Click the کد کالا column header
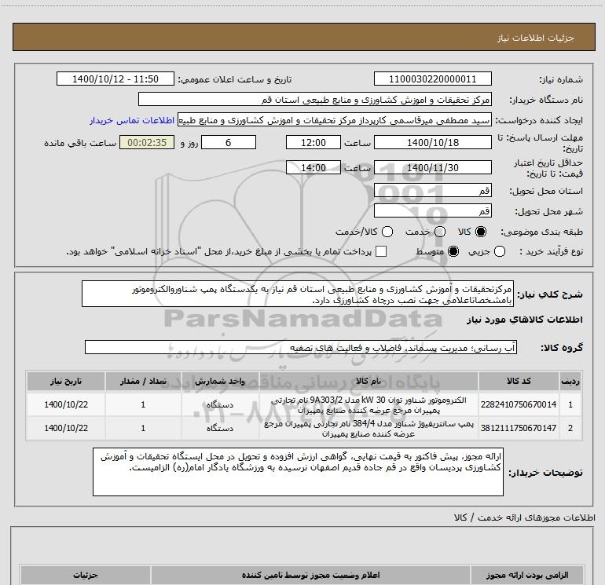 pyautogui.click(x=519, y=381)
